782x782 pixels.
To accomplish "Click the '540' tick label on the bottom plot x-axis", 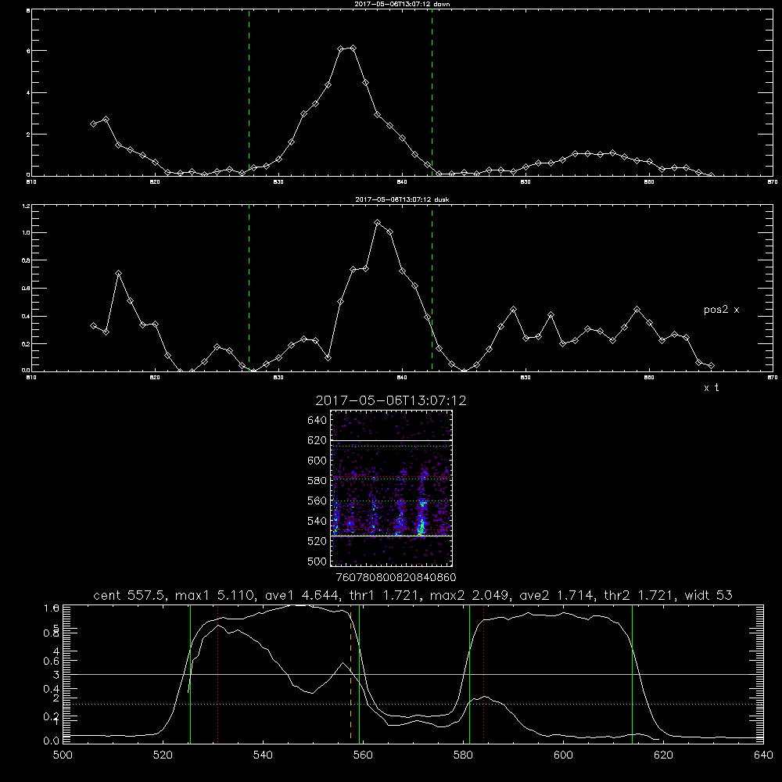I will point(263,755).
